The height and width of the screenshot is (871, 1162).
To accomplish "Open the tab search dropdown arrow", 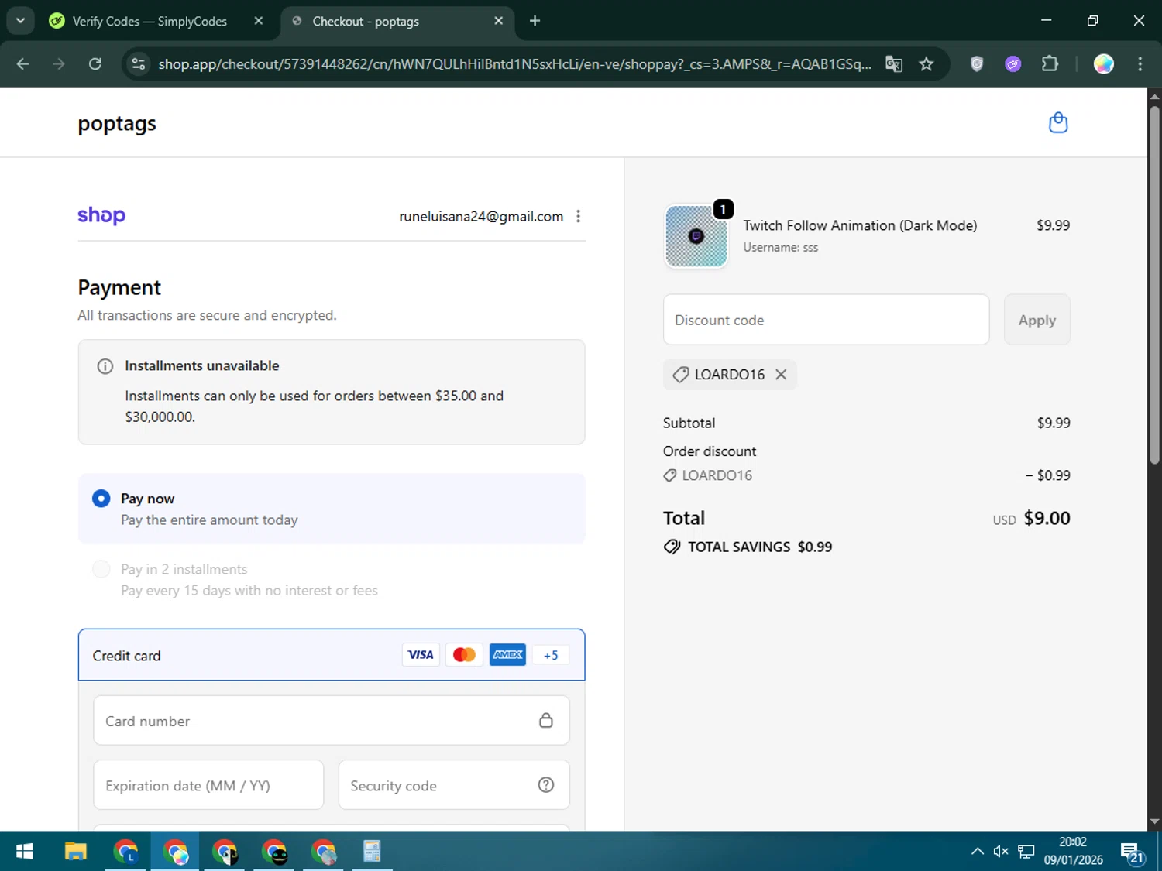I will tap(21, 21).
